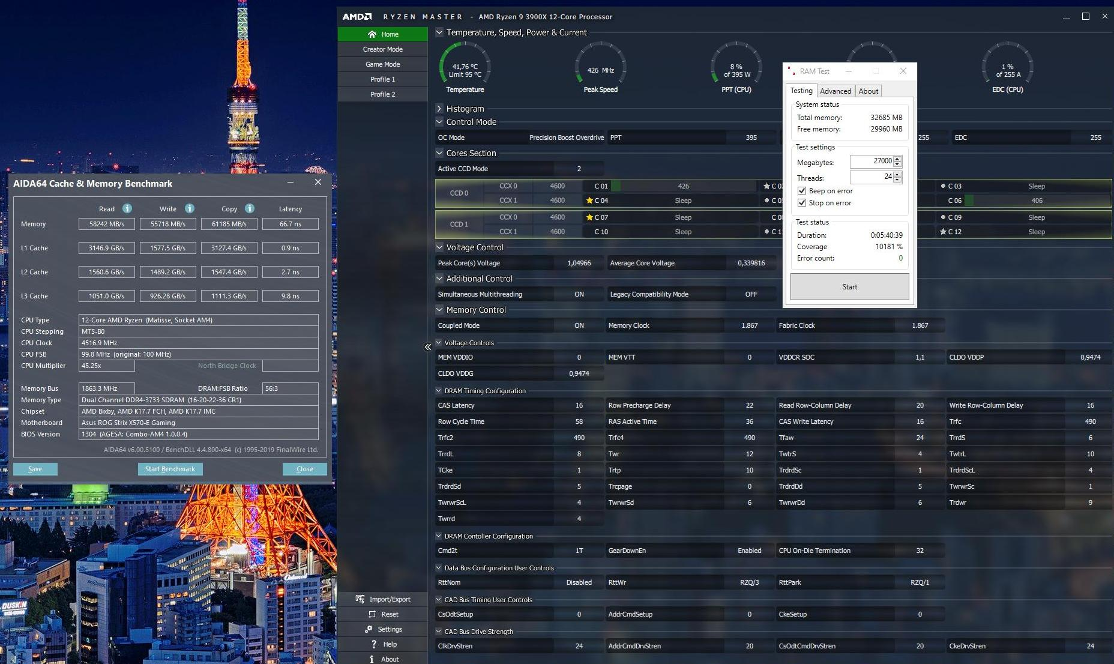1114x664 pixels.
Task: Click the Help question mark icon
Action: 374,644
